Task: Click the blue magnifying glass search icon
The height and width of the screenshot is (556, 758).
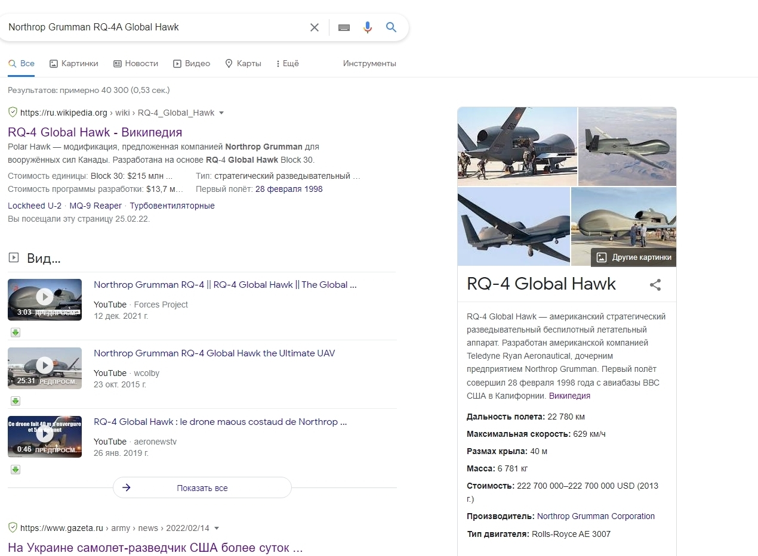Action: click(x=391, y=27)
